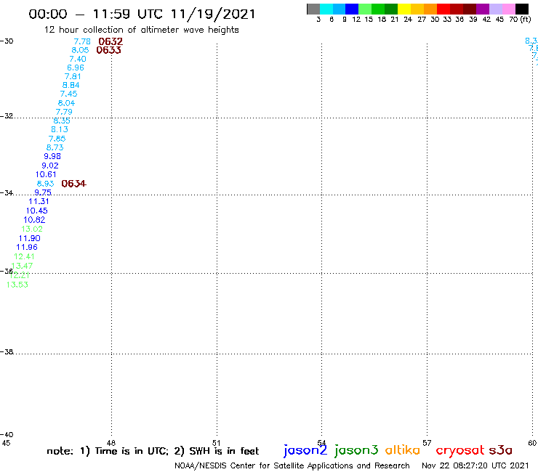Select the altika satellite label
538x472 pixels.
coord(403,450)
